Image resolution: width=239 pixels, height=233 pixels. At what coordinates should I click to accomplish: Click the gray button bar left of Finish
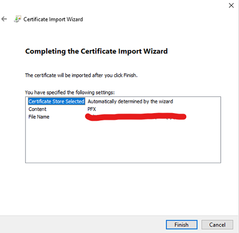click(x=82, y=225)
